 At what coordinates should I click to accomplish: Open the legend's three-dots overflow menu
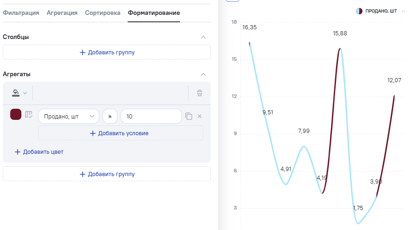point(403,11)
